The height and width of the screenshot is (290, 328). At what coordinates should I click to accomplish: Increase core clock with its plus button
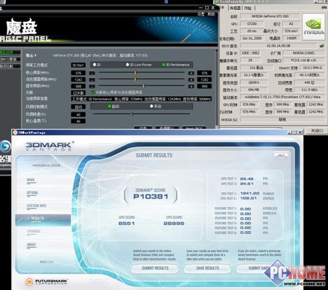point(191,73)
